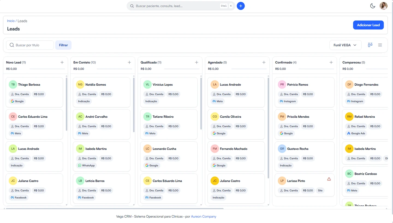This screenshot has height=223, width=393.
Task: Select the Beatriz Cardoso card
Action: pyautogui.click(x=365, y=182)
